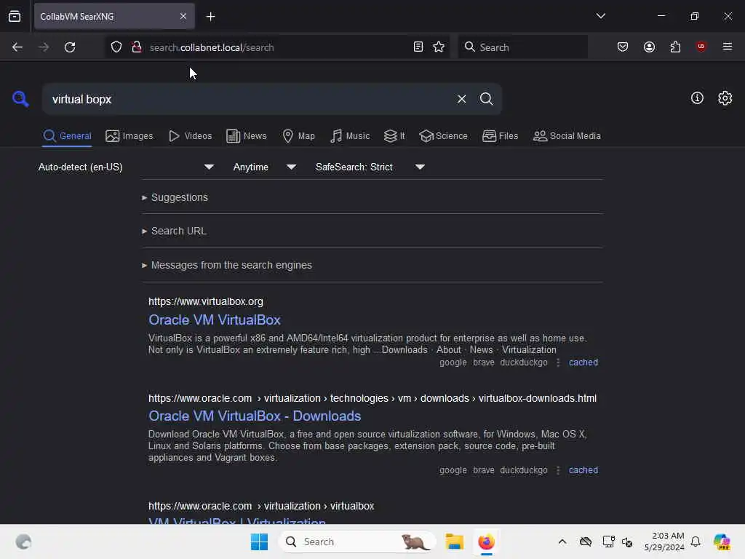Show hidden tray icons chevron
The width and height of the screenshot is (745, 559).
coord(562,542)
